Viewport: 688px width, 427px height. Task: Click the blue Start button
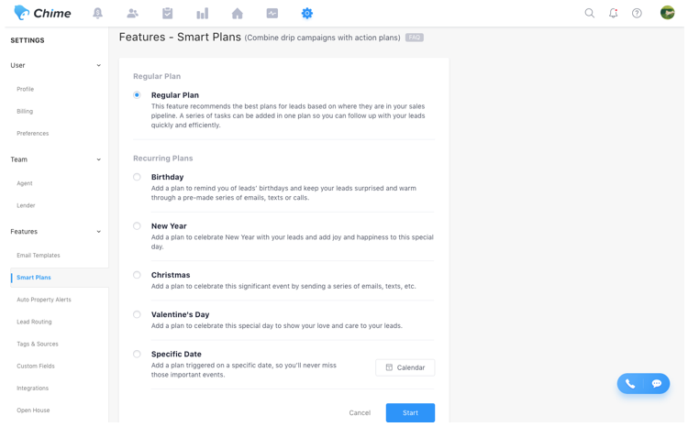click(410, 412)
